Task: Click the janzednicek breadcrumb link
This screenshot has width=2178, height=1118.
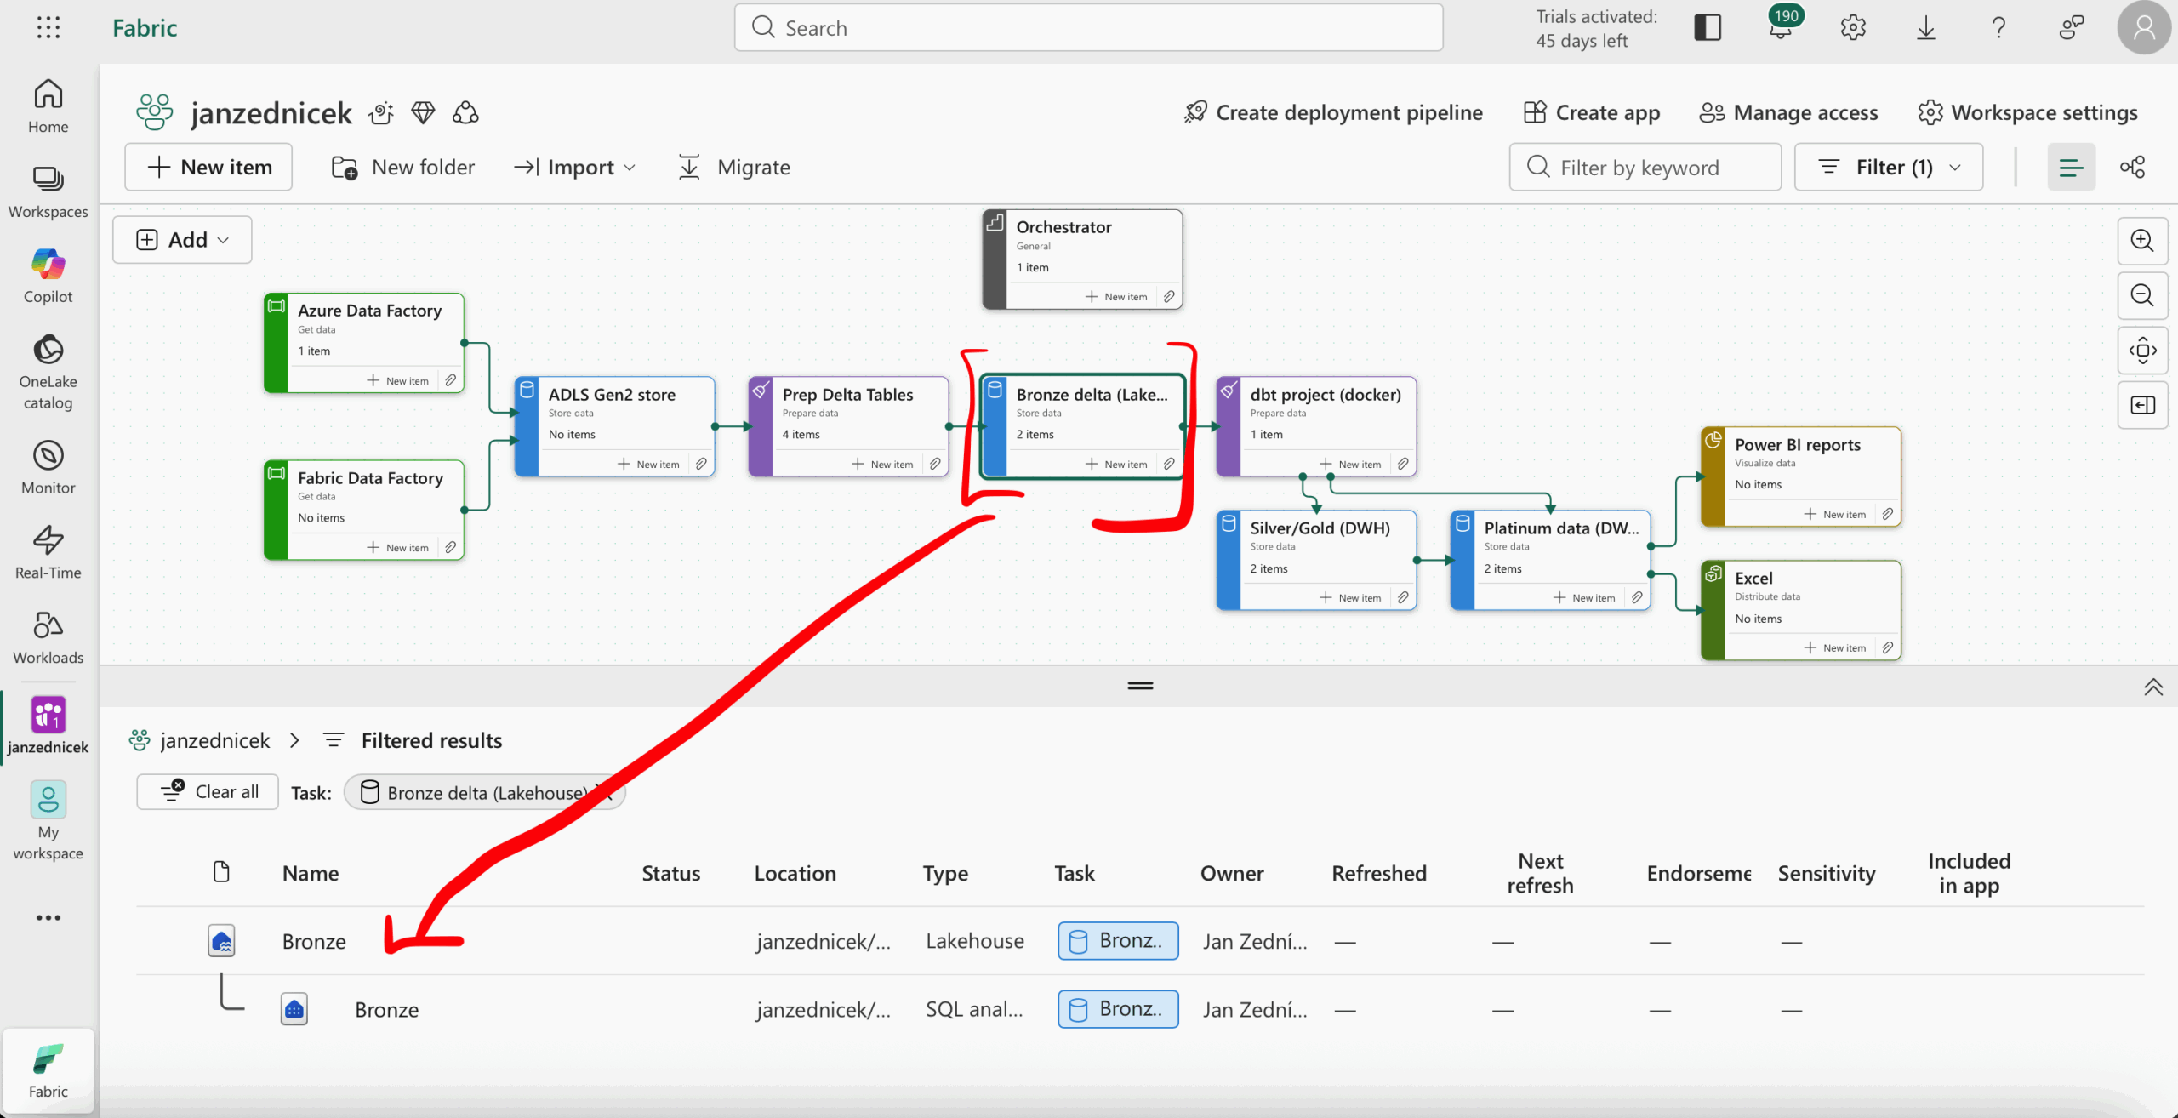Action: 214,740
